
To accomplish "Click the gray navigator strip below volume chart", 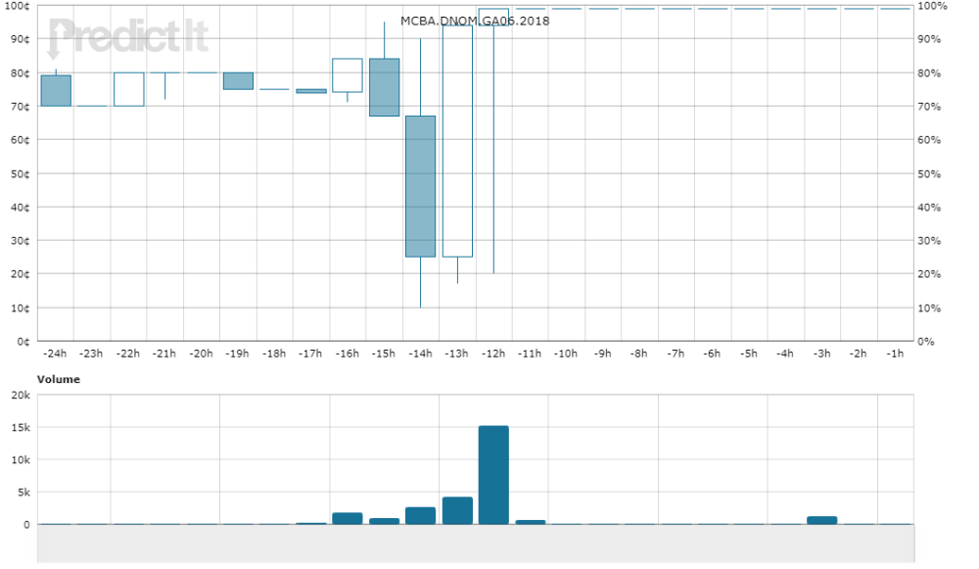I will point(476,544).
